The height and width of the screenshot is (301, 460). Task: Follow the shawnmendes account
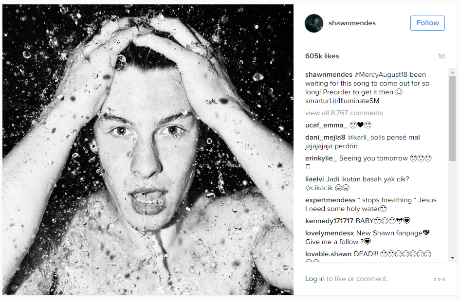coord(427,23)
